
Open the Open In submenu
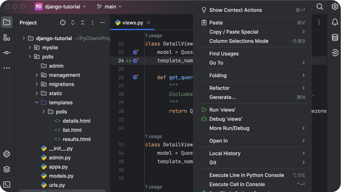(252, 141)
